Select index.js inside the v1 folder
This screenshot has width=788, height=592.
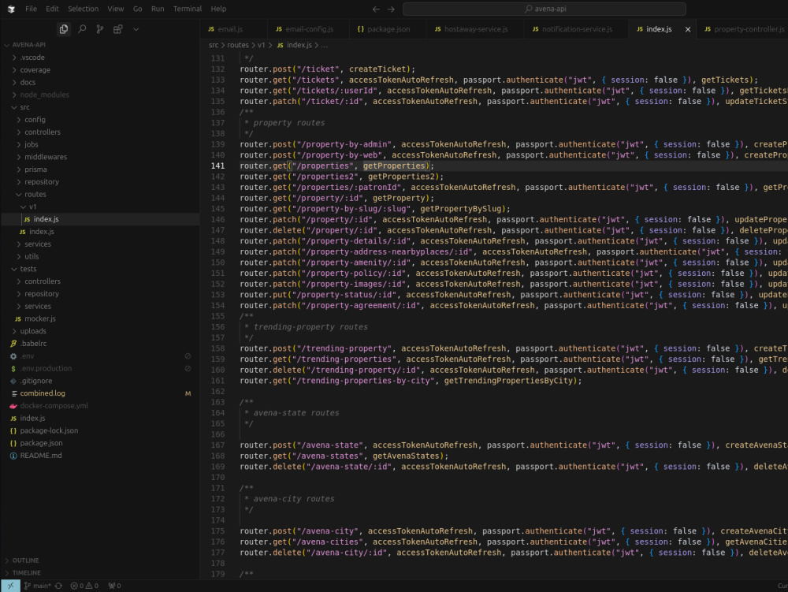point(101,219)
